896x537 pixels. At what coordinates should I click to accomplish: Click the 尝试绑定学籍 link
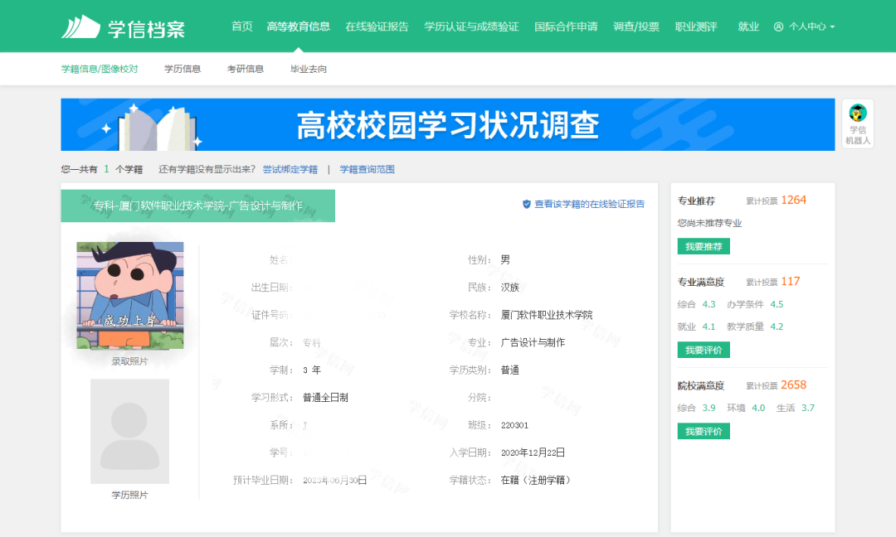click(x=290, y=169)
